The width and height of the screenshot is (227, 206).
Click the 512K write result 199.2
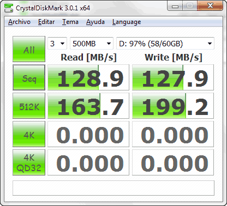[173, 106]
